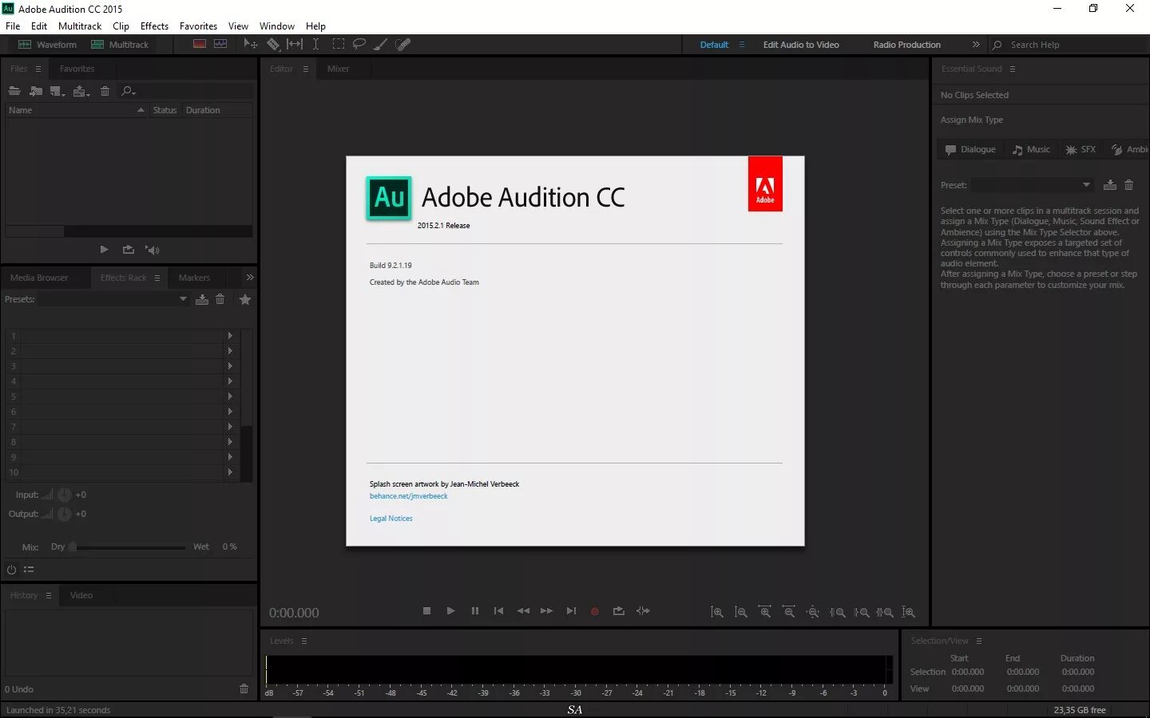The height and width of the screenshot is (718, 1150).
Task: Open the behance.net/jmverbeeck link
Action: pyautogui.click(x=408, y=496)
